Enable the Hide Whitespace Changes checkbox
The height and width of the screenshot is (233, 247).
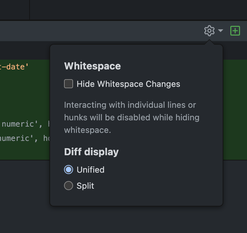tap(69, 84)
